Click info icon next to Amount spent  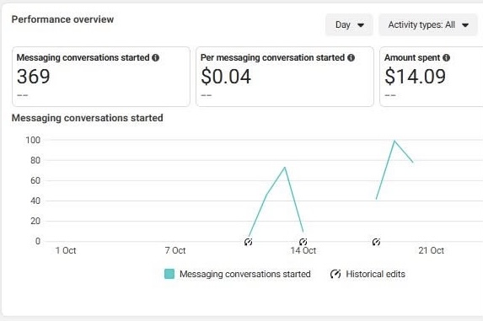pos(446,57)
